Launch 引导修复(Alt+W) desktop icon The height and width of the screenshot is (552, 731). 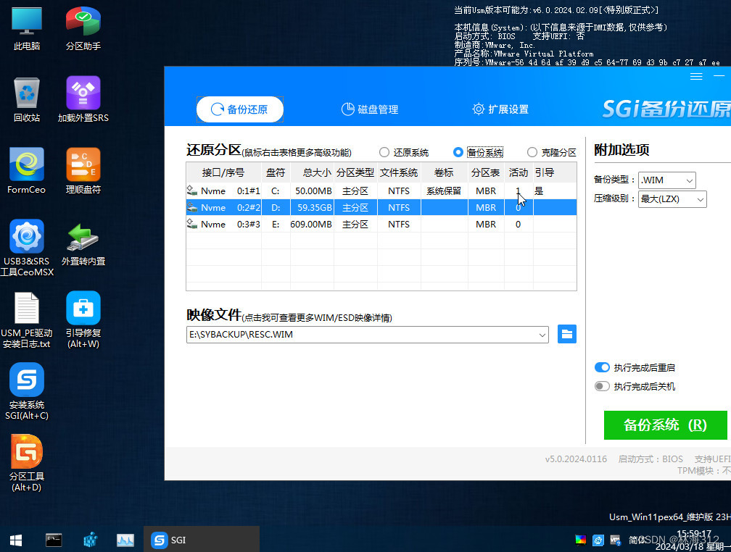[x=83, y=320]
